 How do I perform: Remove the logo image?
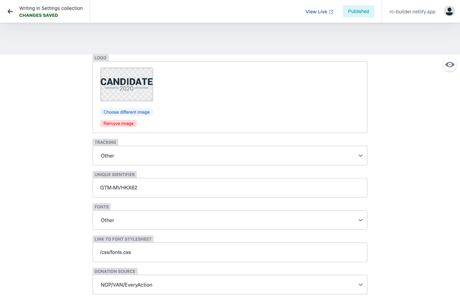118,124
